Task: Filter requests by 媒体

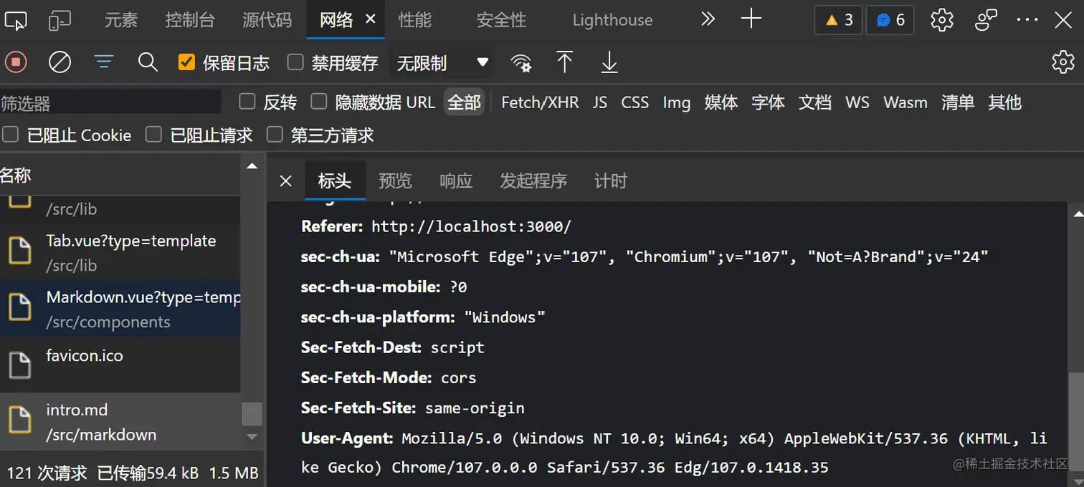Action: pos(721,102)
